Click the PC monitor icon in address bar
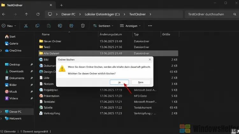239x134 pixels. (50, 14)
